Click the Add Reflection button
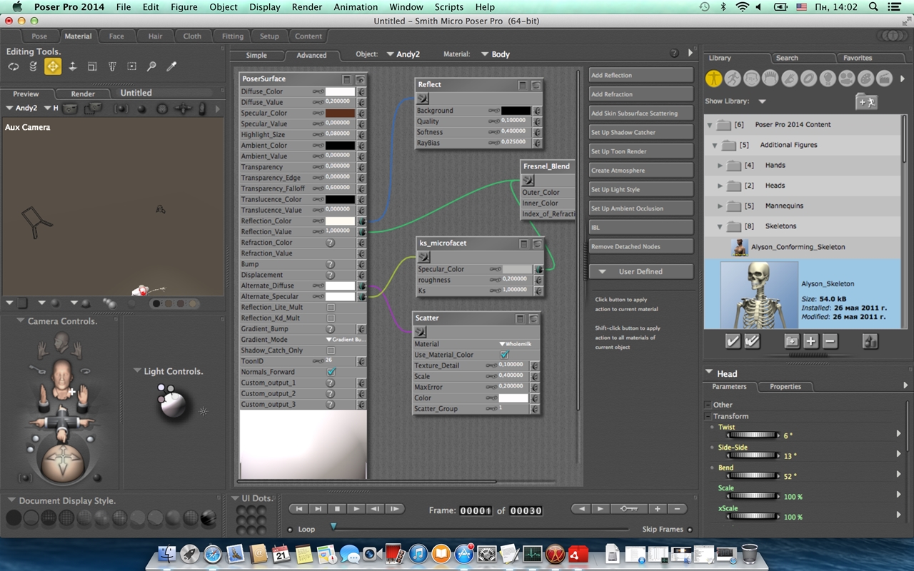Image resolution: width=914 pixels, height=571 pixels. [641, 75]
